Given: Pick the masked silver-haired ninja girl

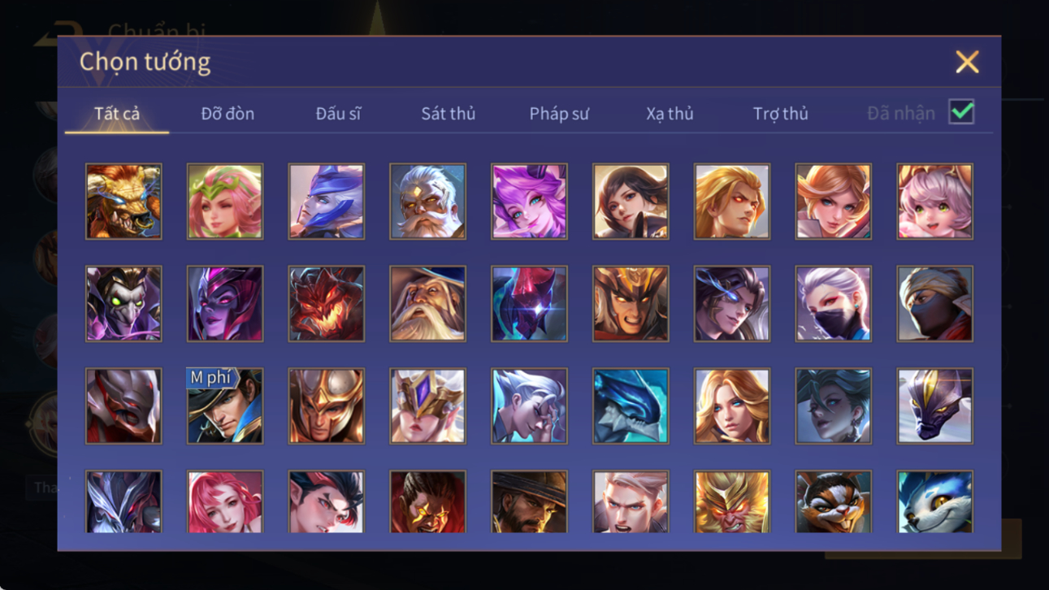Looking at the screenshot, I should pos(833,304).
